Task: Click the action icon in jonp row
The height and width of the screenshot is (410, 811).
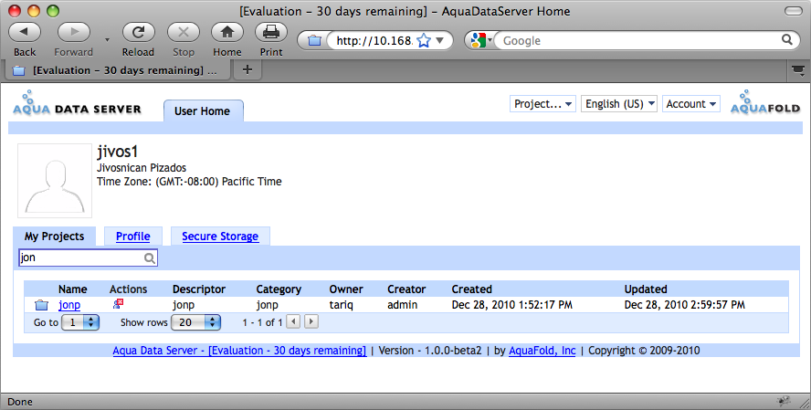Action: pos(118,304)
